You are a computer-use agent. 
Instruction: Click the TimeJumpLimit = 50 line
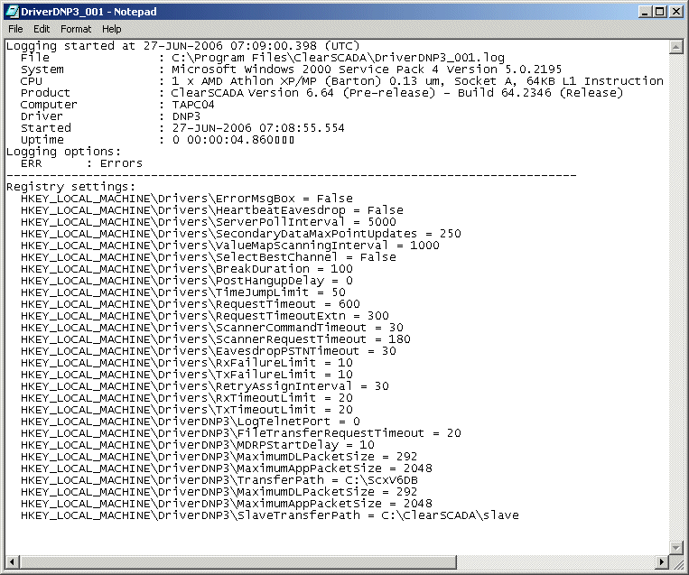point(182,292)
